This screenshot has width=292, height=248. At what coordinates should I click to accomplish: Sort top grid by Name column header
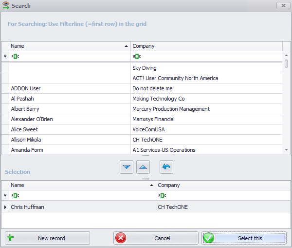coord(70,46)
